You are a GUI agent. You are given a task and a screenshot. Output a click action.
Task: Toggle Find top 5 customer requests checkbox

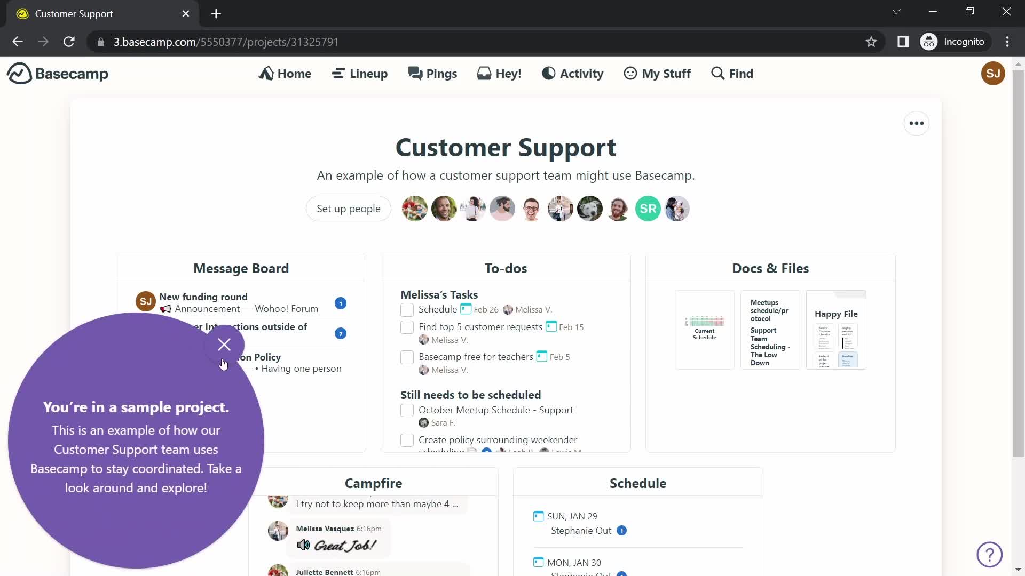(407, 327)
